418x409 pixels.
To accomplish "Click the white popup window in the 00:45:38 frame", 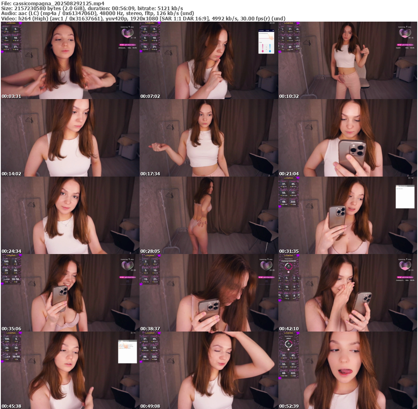I will [127, 351].
